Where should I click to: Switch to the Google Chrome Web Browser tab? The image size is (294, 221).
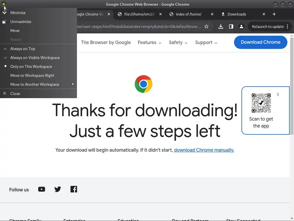90,14
